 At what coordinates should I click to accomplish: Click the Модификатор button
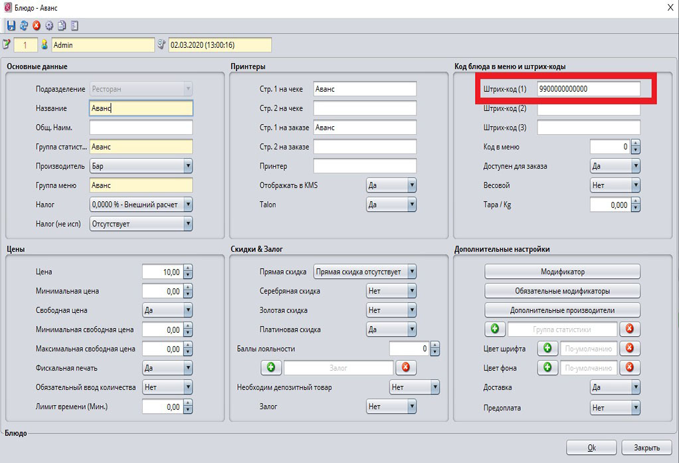coord(562,272)
